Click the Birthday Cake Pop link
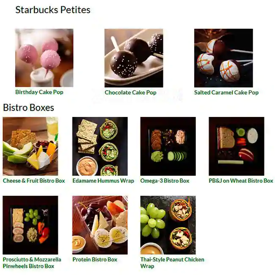This screenshot has height=275, width=275. [x=39, y=92]
